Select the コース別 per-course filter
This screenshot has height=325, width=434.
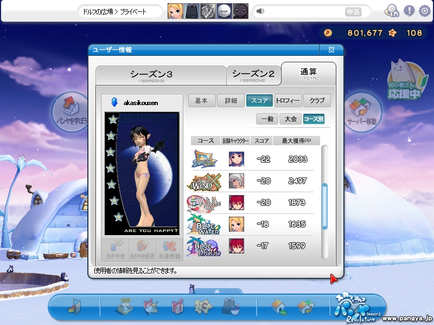pos(314,119)
